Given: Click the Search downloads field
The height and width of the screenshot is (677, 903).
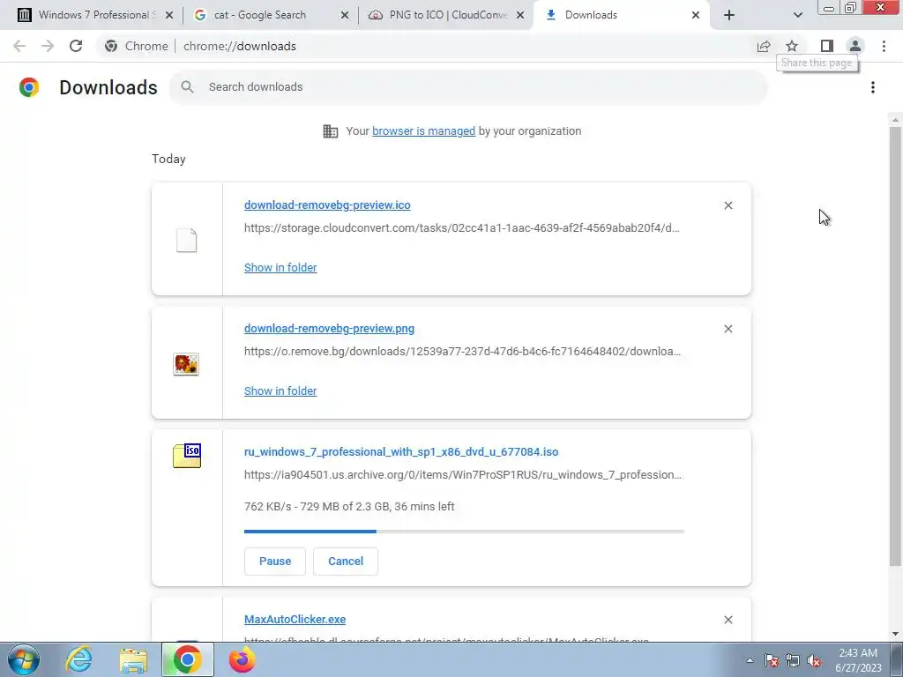Looking at the screenshot, I should (x=468, y=87).
